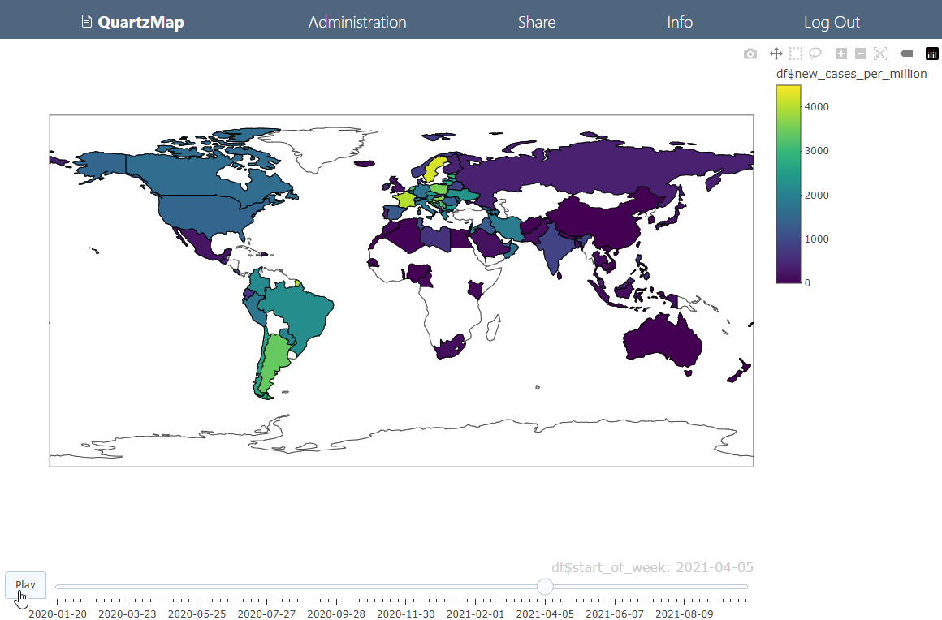
Task: Open the Administration menu
Action: [357, 22]
